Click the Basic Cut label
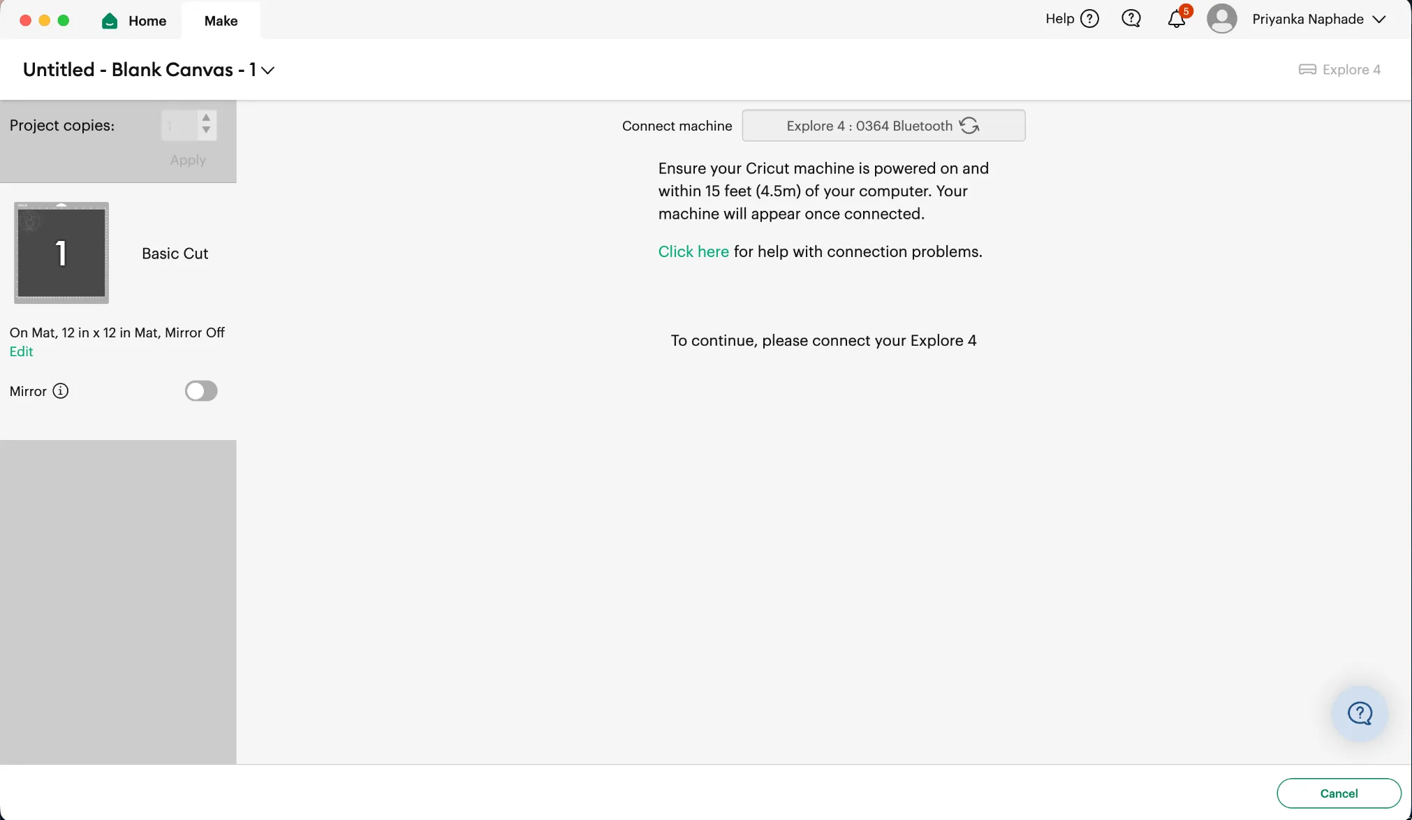The image size is (1412, 820). (x=175, y=254)
